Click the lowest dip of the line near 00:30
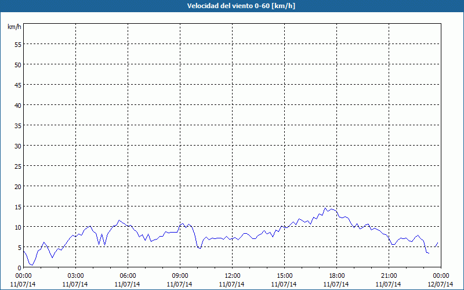This screenshot has height=290, width=464. click(x=32, y=265)
